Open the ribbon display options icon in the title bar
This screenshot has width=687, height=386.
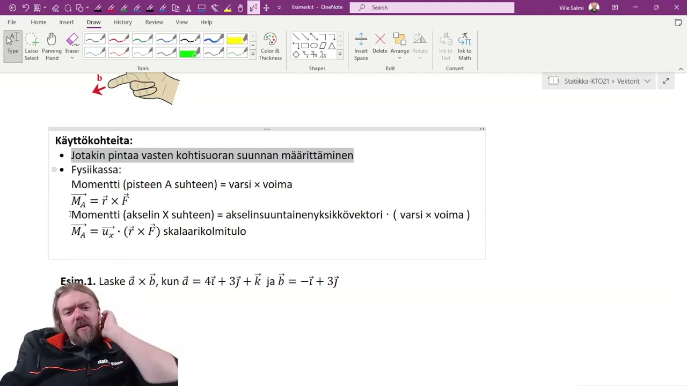click(x=615, y=8)
